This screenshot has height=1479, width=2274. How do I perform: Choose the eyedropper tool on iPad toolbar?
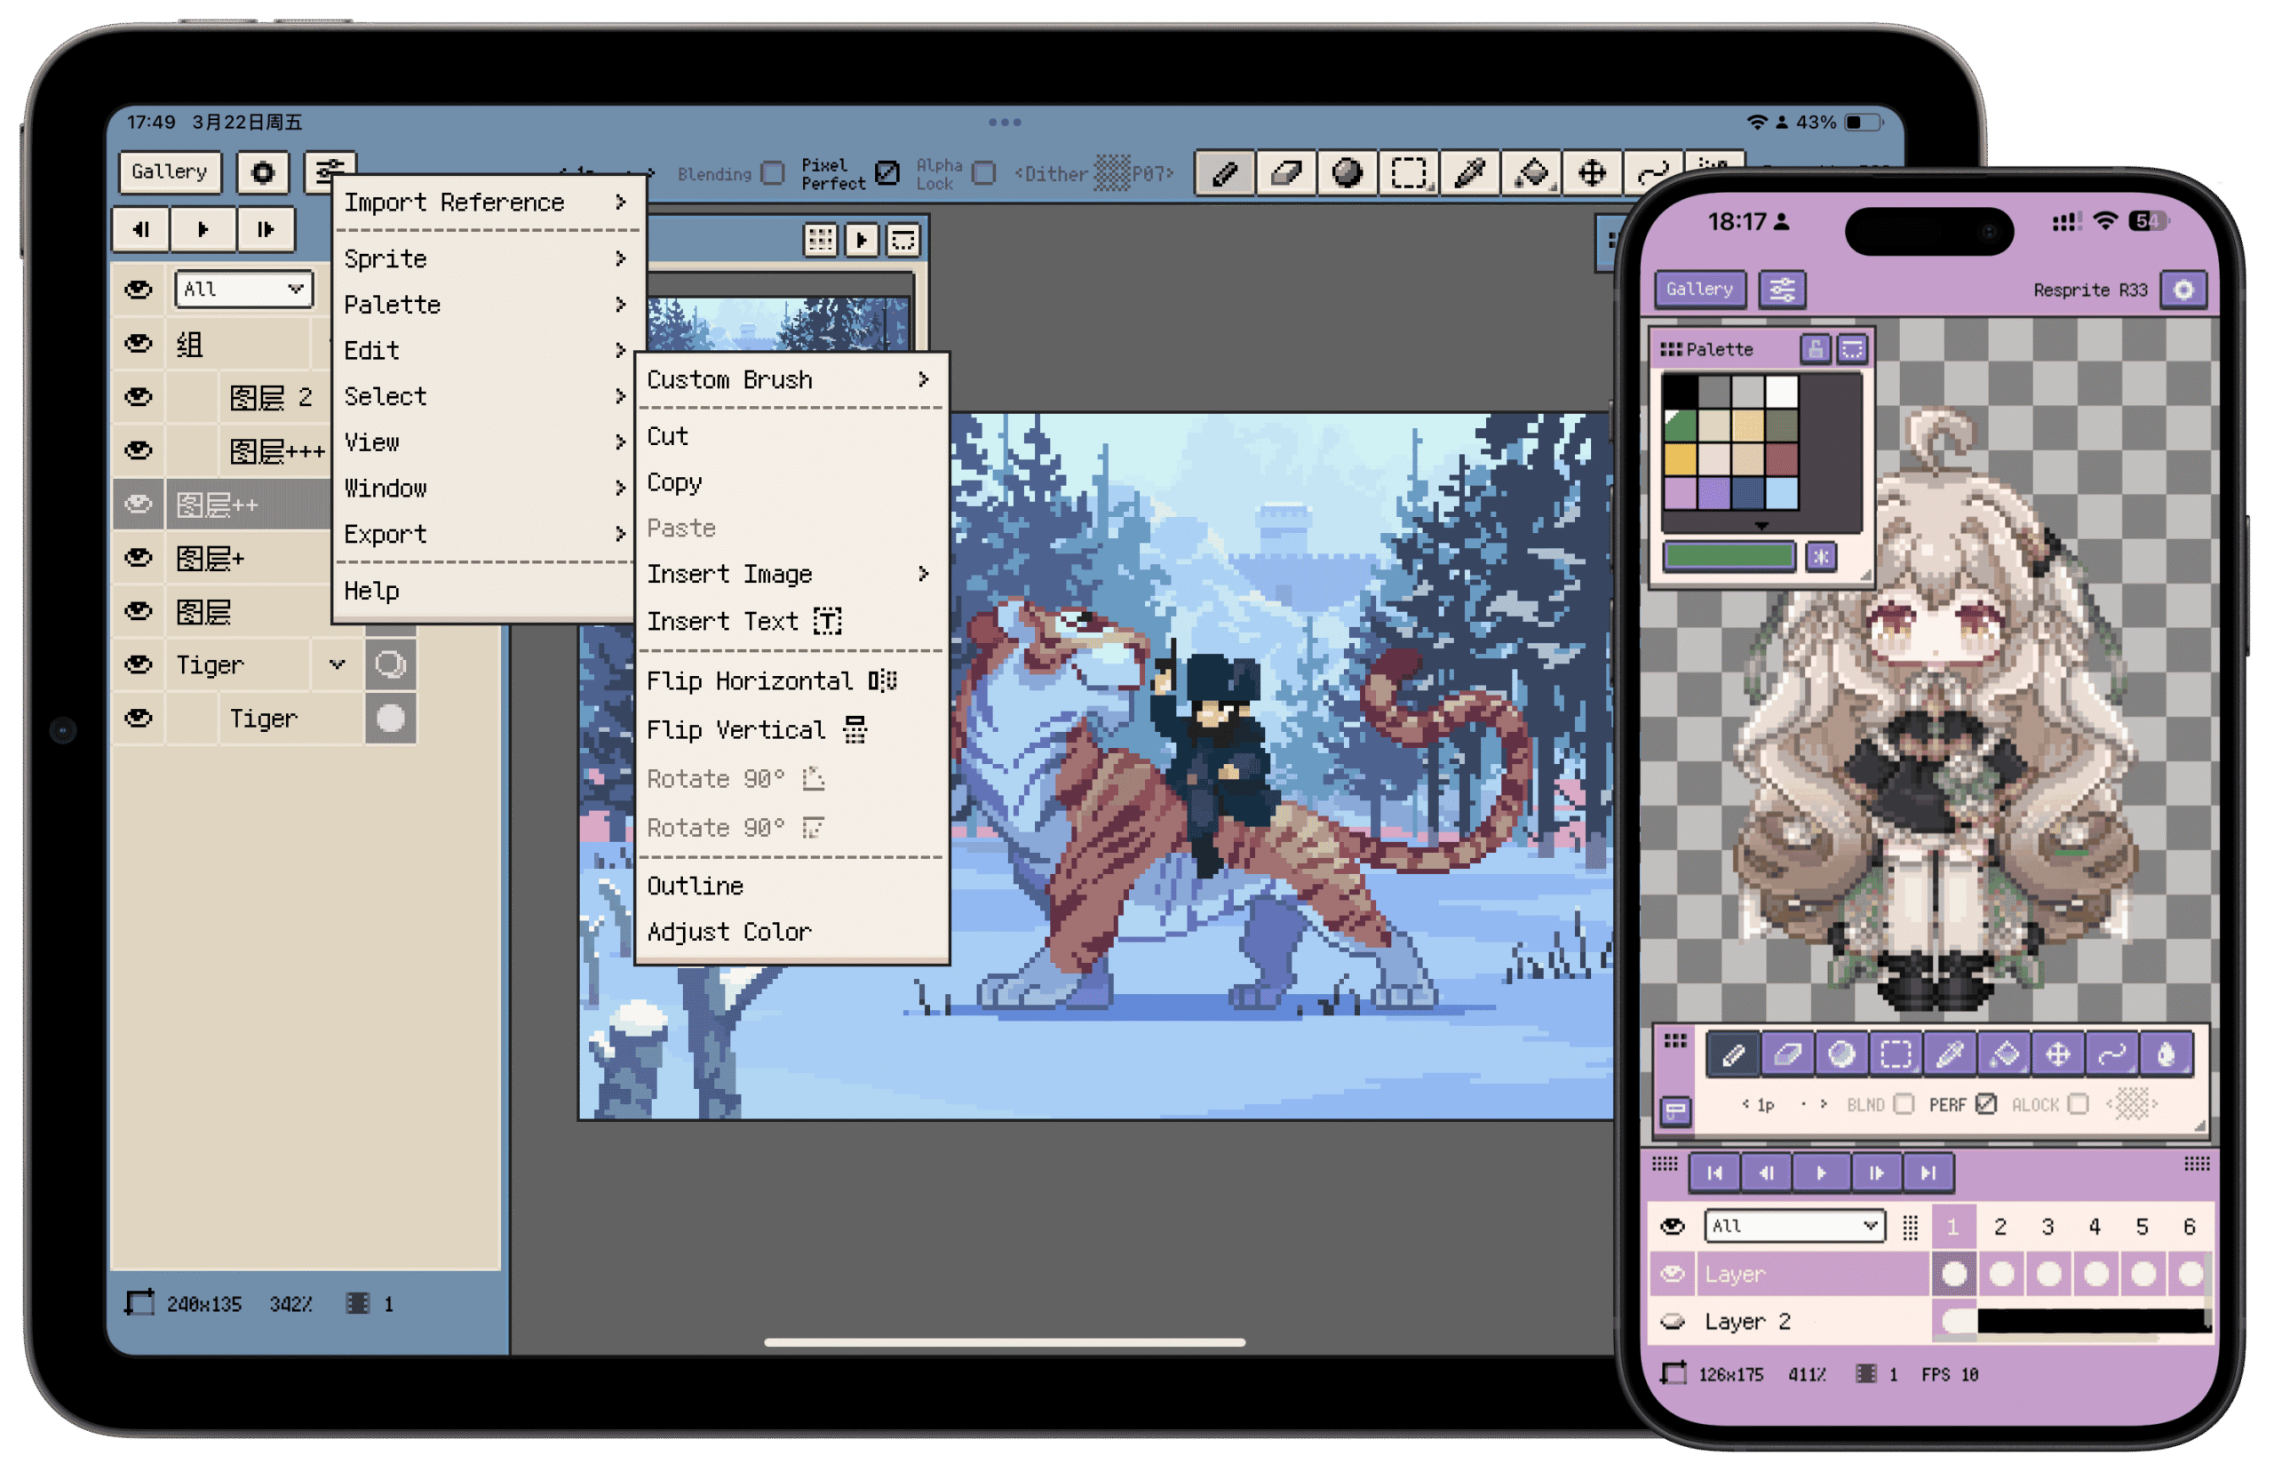tap(1469, 173)
